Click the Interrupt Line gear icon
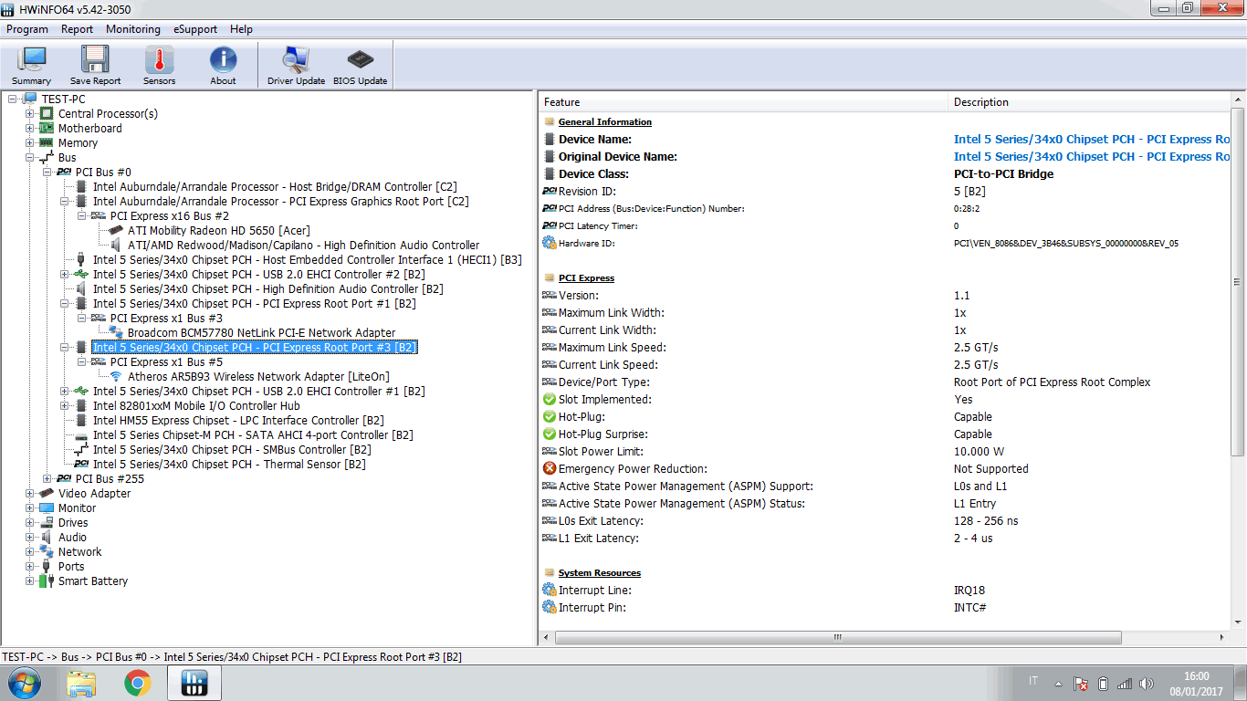This screenshot has height=701, width=1247. point(549,590)
